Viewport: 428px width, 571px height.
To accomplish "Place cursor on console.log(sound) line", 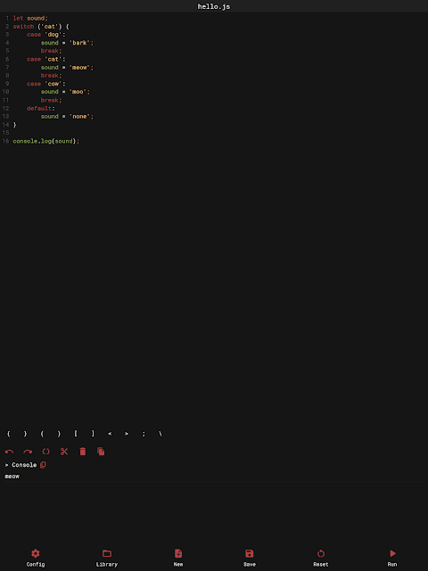I will [46, 141].
